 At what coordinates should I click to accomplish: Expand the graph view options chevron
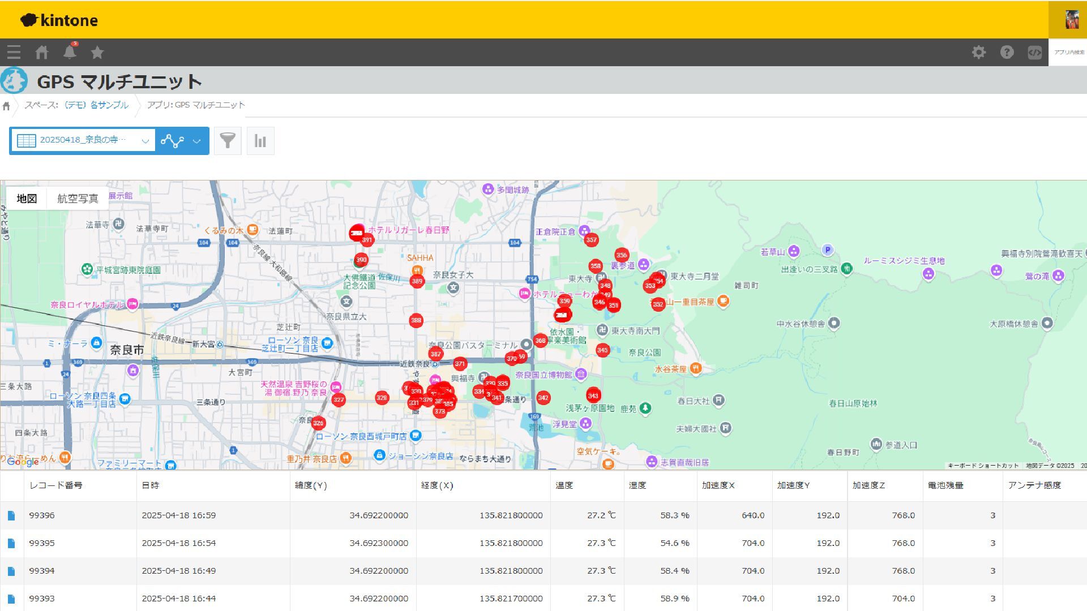tap(196, 141)
